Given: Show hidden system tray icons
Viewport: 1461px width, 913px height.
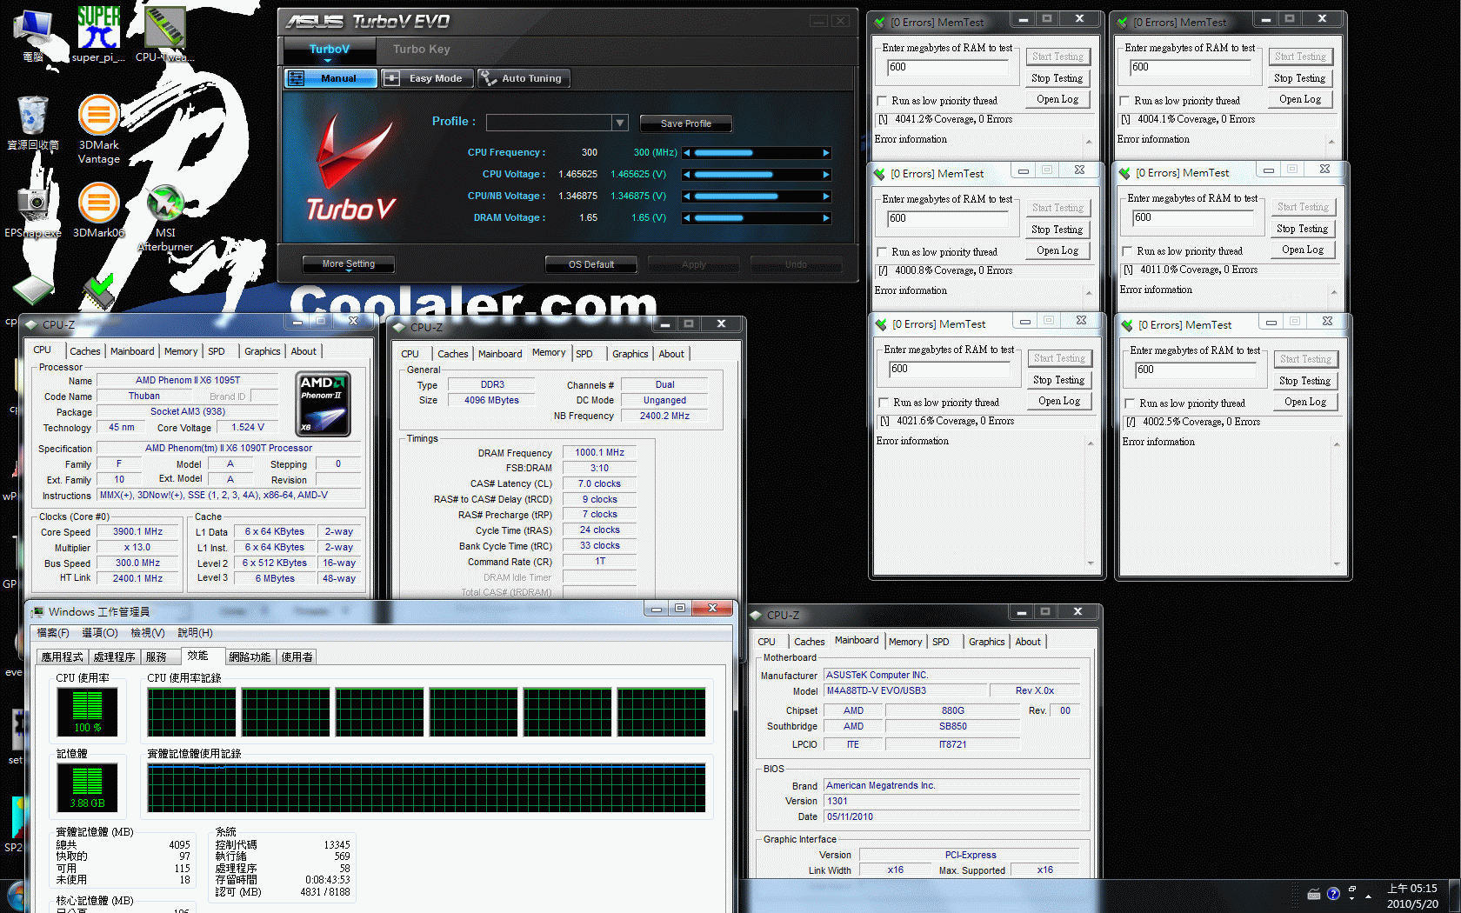Looking at the screenshot, I should pos(1369,895).
